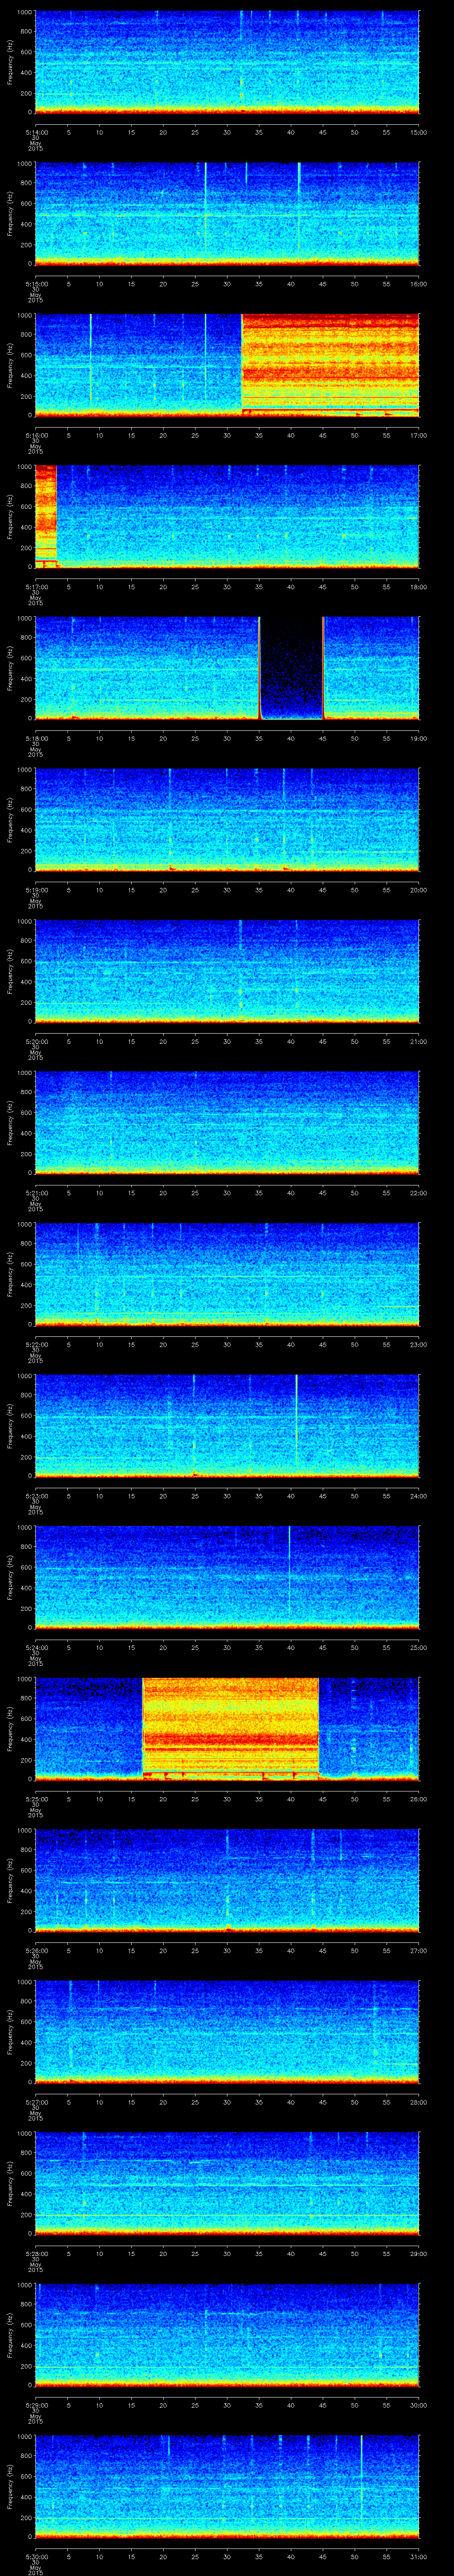Click the 27:00 end time label

[x=418, y=1950]
